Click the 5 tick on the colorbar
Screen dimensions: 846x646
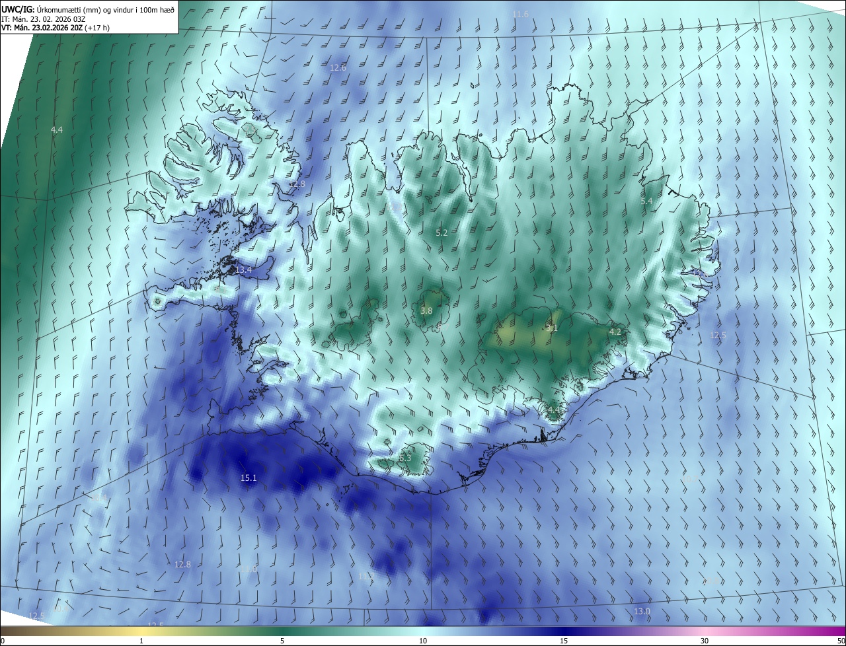click(x=282, y=641)
